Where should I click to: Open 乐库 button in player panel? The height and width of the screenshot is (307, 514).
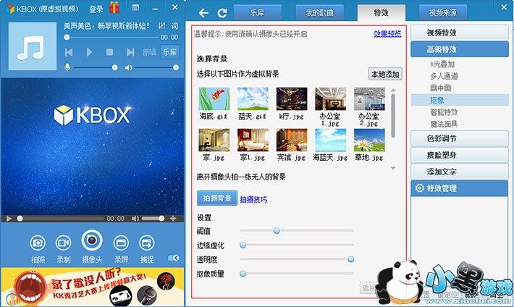170,52
